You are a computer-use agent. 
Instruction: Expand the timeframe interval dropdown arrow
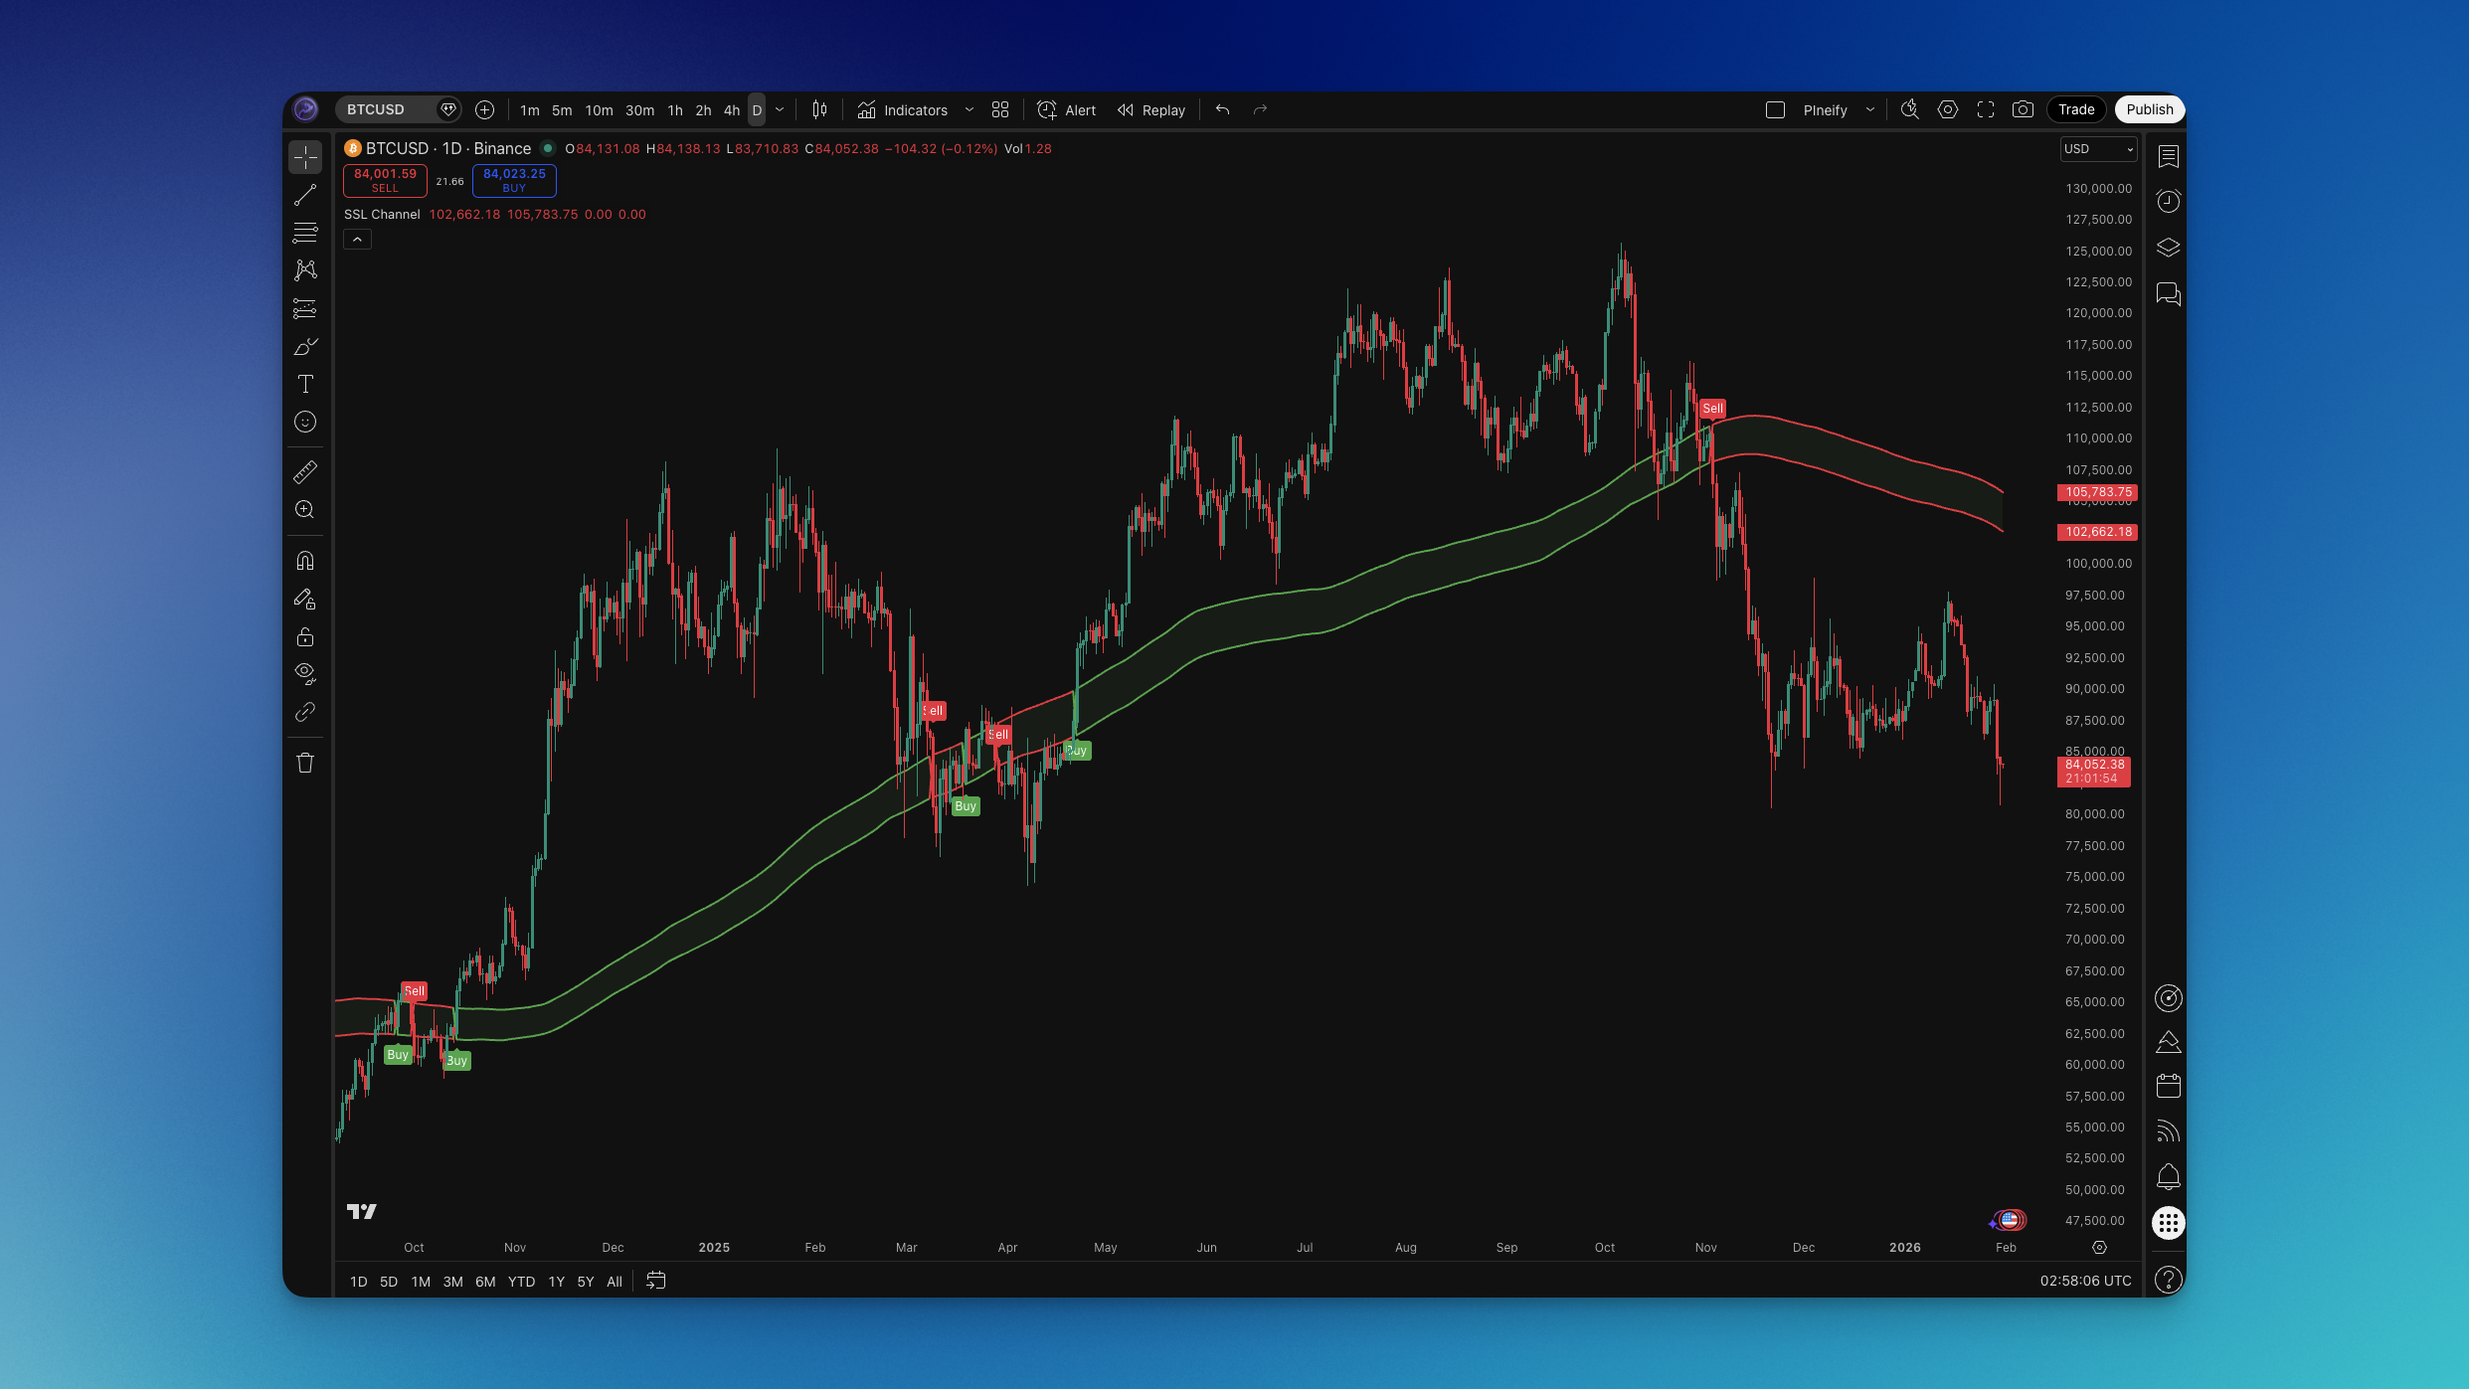(780, 109)
